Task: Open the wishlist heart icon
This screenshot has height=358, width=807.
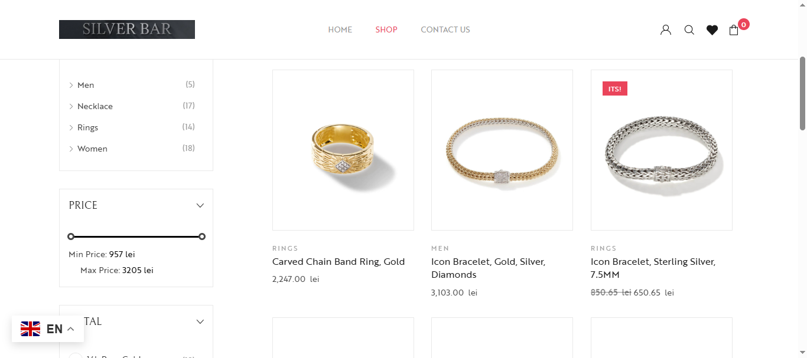Action: [712, 30]
